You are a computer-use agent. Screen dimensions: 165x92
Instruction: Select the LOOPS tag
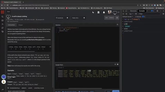click(30, 88)
